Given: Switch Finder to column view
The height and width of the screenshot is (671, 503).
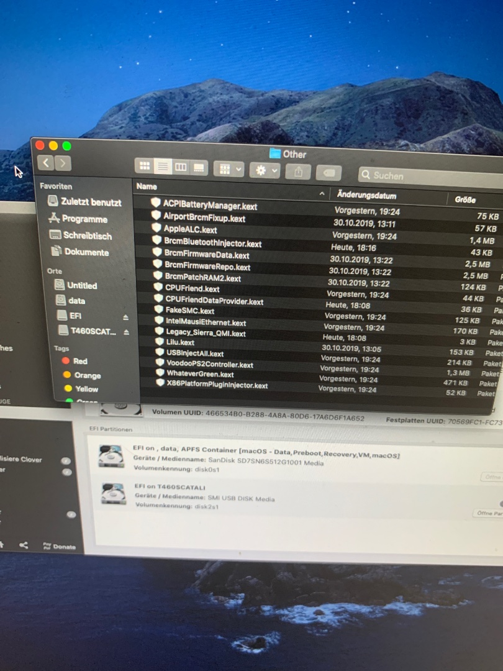Looking at the screenshot, I should pos(181,167).
